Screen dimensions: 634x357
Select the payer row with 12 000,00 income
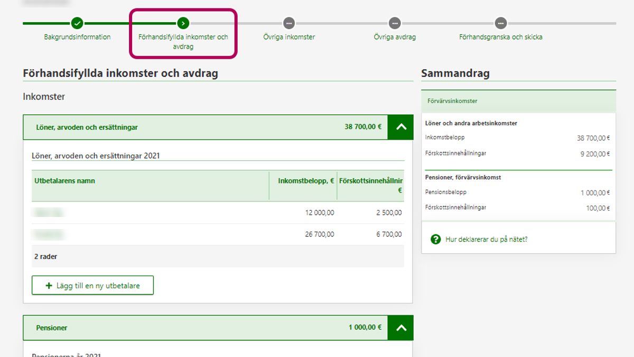click(218, 213)
